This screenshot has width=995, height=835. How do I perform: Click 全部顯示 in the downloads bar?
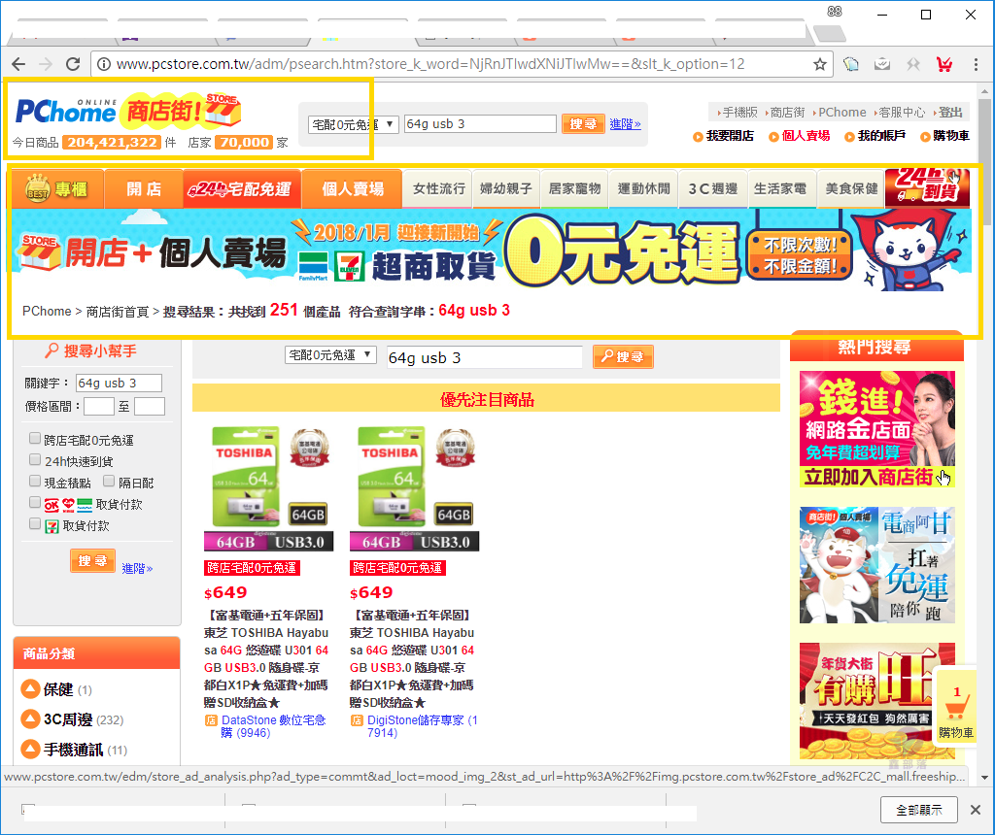pyautogui.click(x=919, y=810)
